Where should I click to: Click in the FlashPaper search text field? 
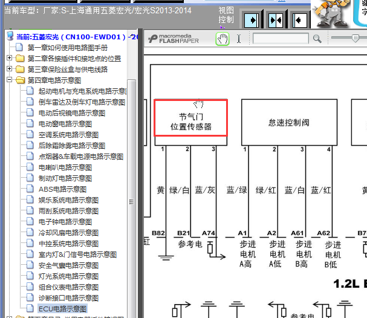coord(281,38)
